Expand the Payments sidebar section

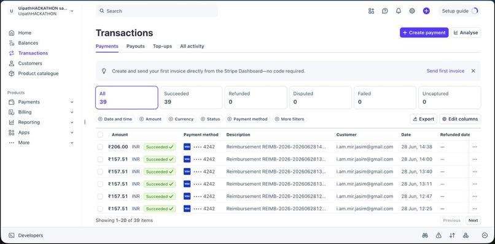(72, 102)
